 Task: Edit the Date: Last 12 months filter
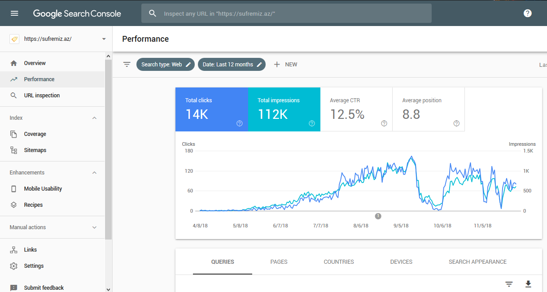point(232,65)
